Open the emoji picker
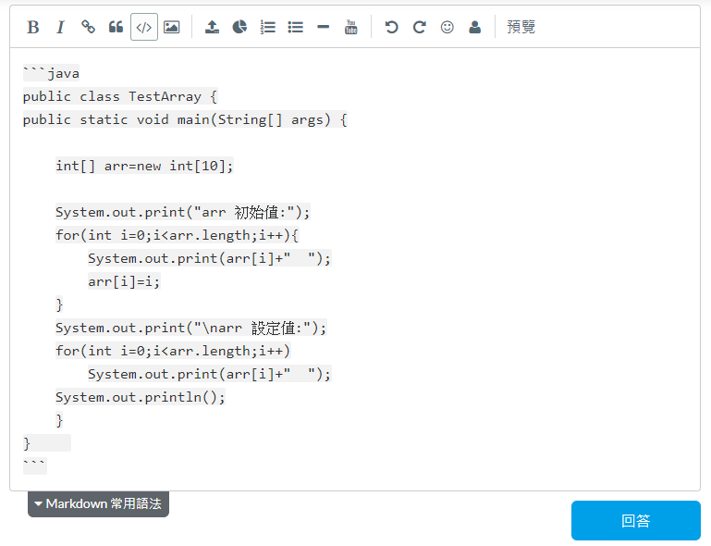The height and width of the screenshot is (546, 711). pos(447,27)
